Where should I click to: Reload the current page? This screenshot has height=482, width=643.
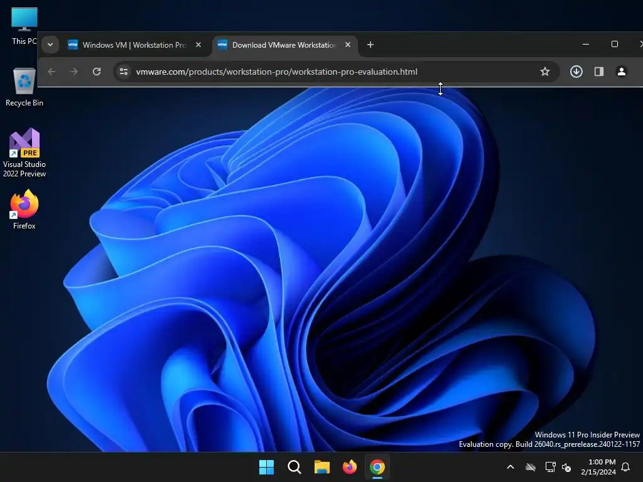pyautogui.click(x=97, y=72)
